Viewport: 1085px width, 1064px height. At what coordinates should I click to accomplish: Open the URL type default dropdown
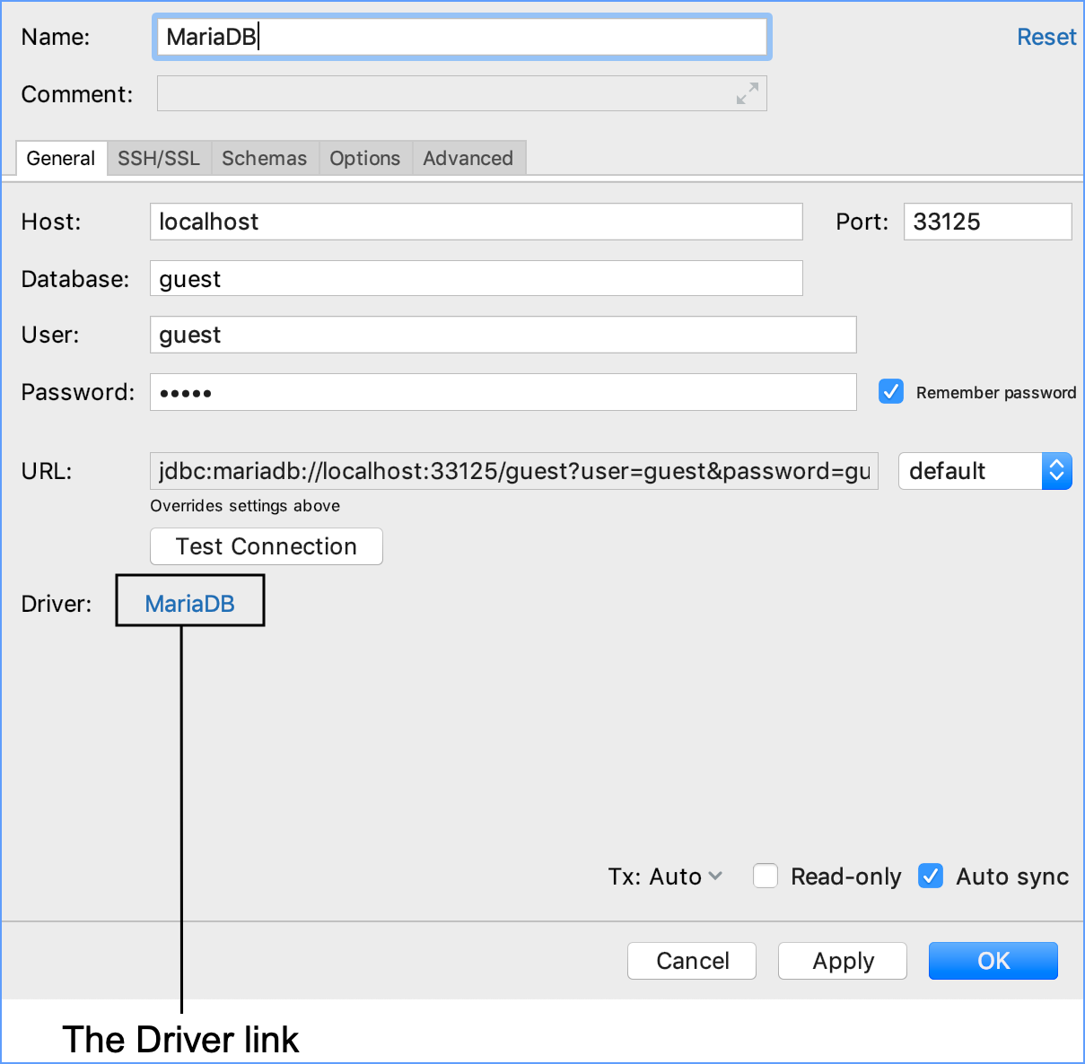pyautogui.click(x=984, y=471)
